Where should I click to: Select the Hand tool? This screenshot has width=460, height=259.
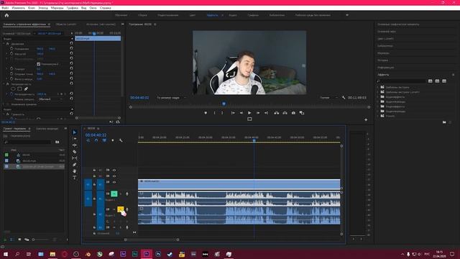click(75, 171)
